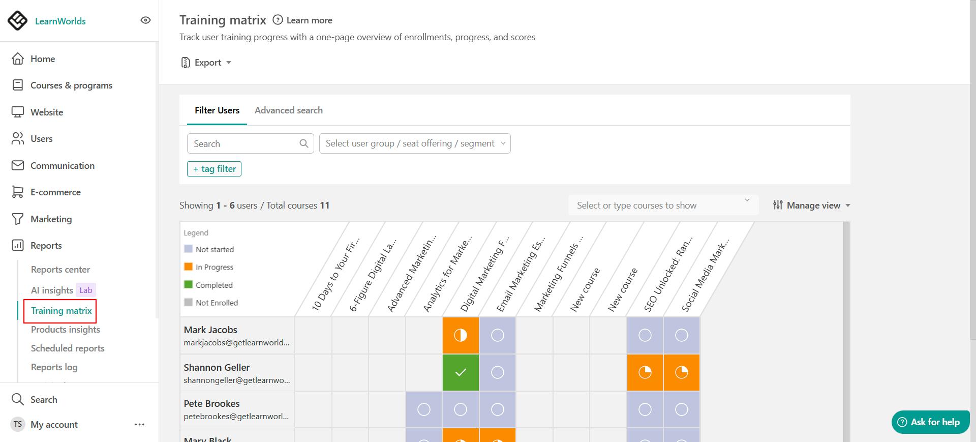Click the 'Social Media Mark...' column header
This screenshot has width=976, height=442.
pos(705,274)
